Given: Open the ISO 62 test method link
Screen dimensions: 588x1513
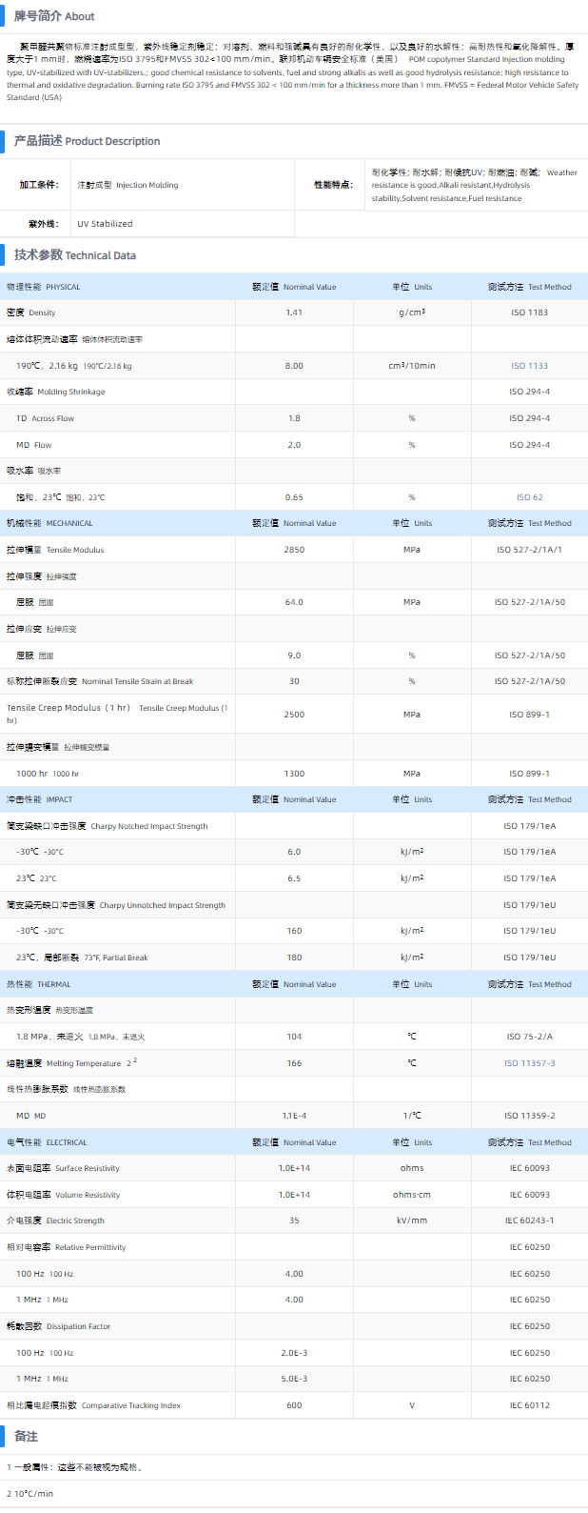Looking at the screenshot, I should (x=529, y=497).
